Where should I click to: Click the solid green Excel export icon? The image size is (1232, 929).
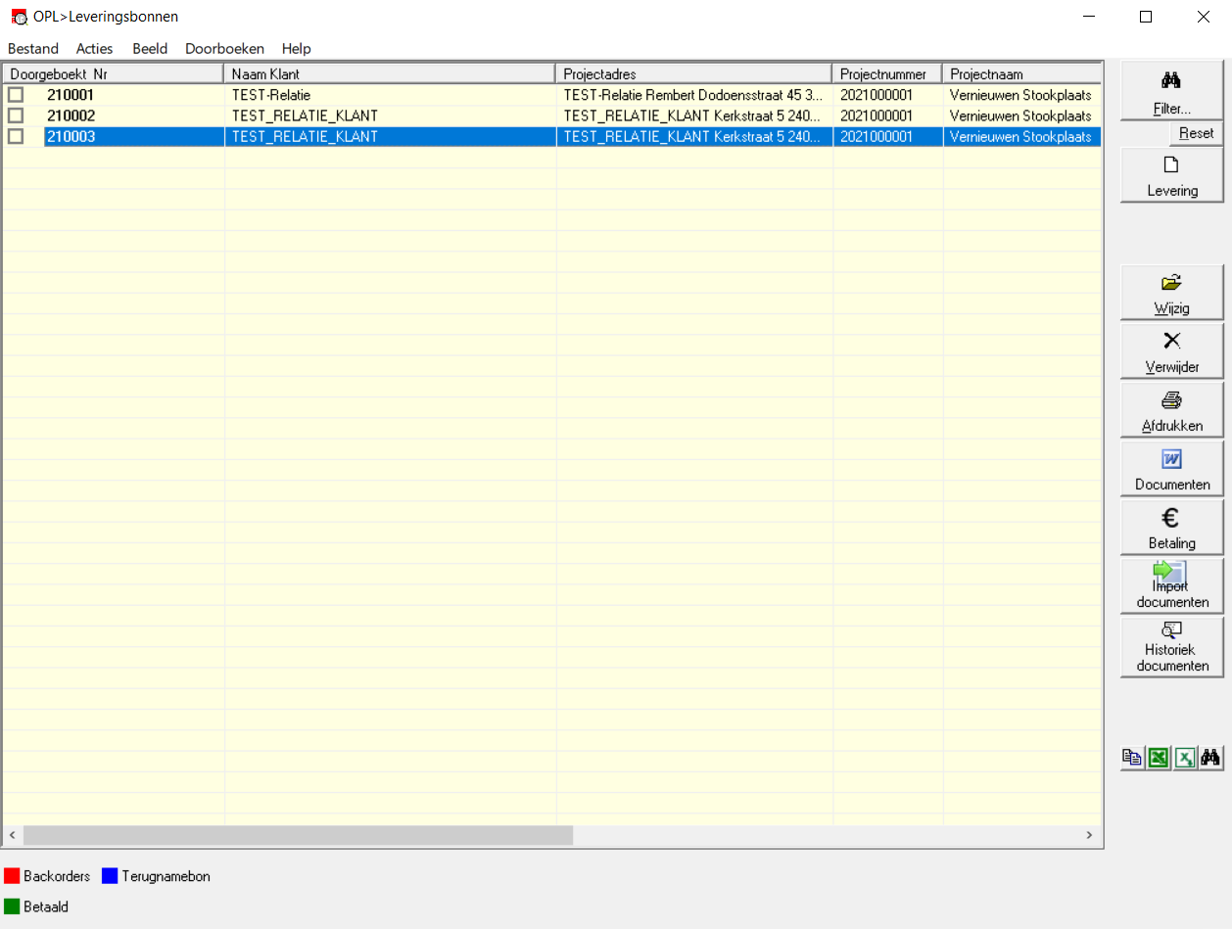tap(1160, 758)
